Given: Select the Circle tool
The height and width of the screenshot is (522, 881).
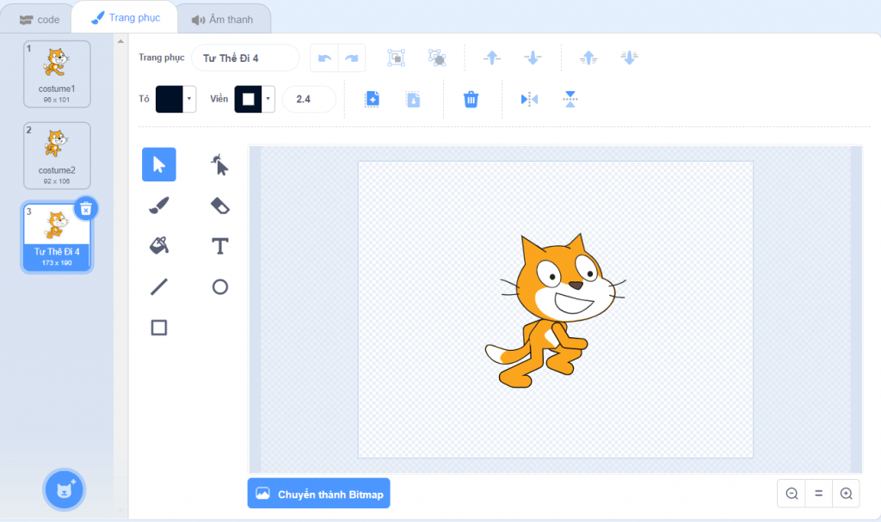Looking at the screenshot, I should point(219,286).
